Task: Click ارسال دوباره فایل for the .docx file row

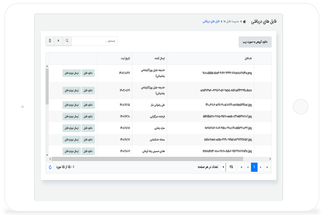Action: tap(71, 90)
